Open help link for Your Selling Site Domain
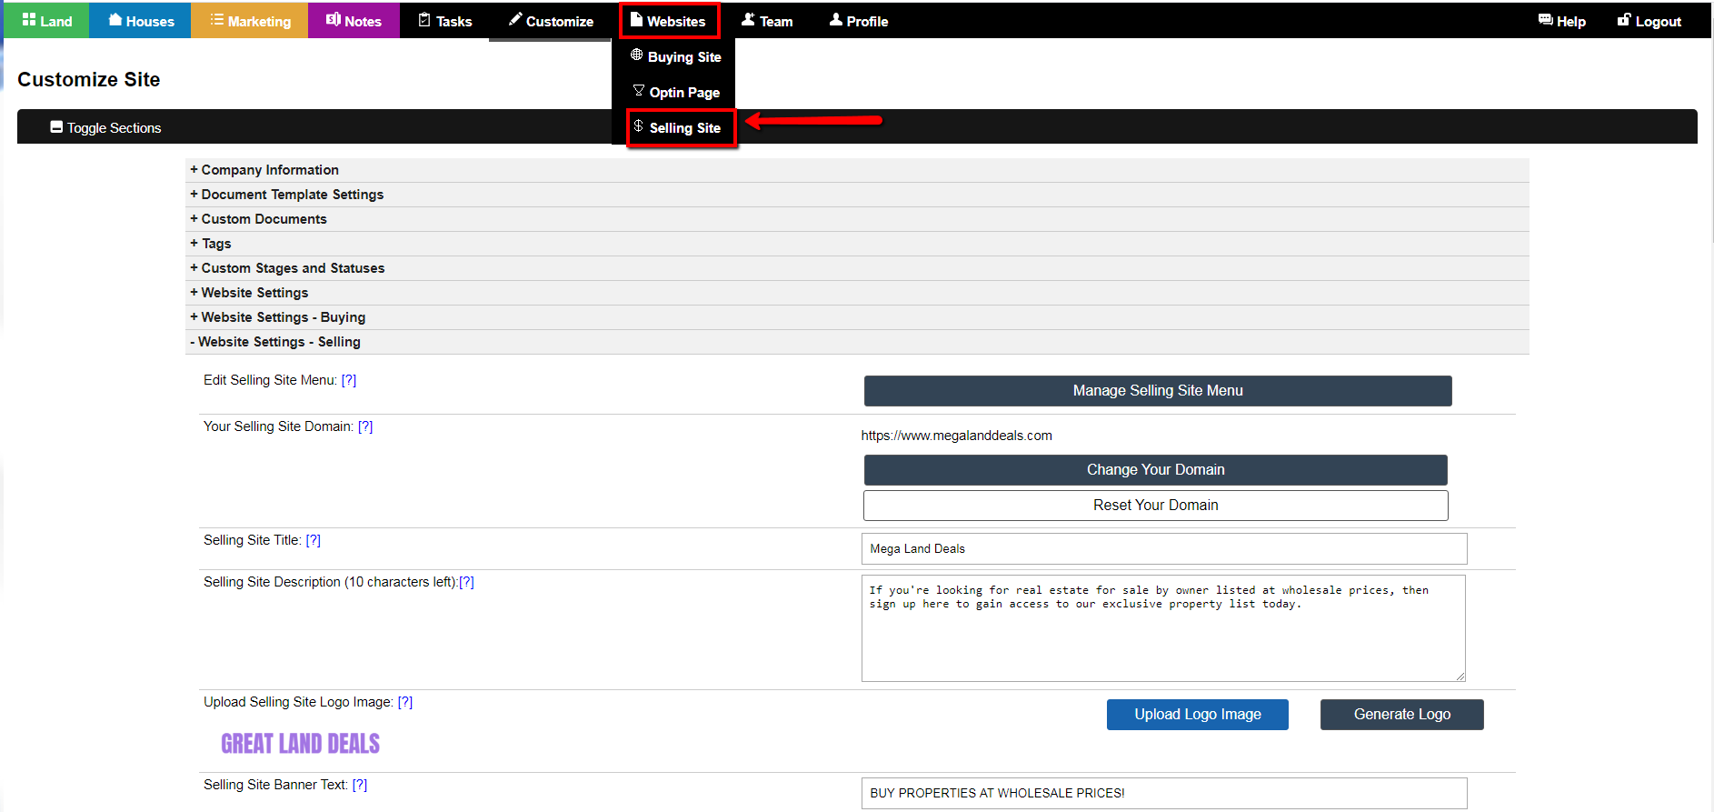 coord(365,426)
